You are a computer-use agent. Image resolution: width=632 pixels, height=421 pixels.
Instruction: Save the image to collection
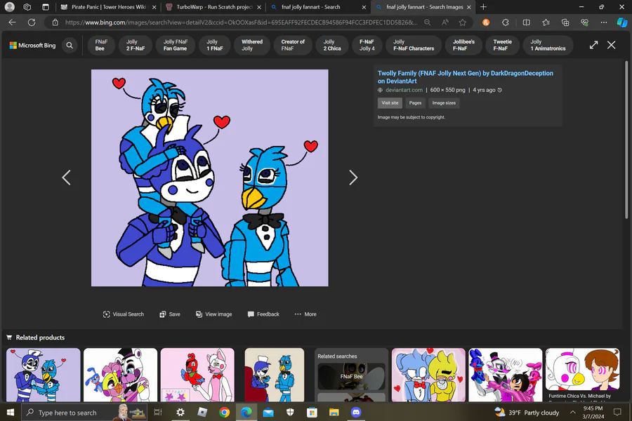[170, 314]
